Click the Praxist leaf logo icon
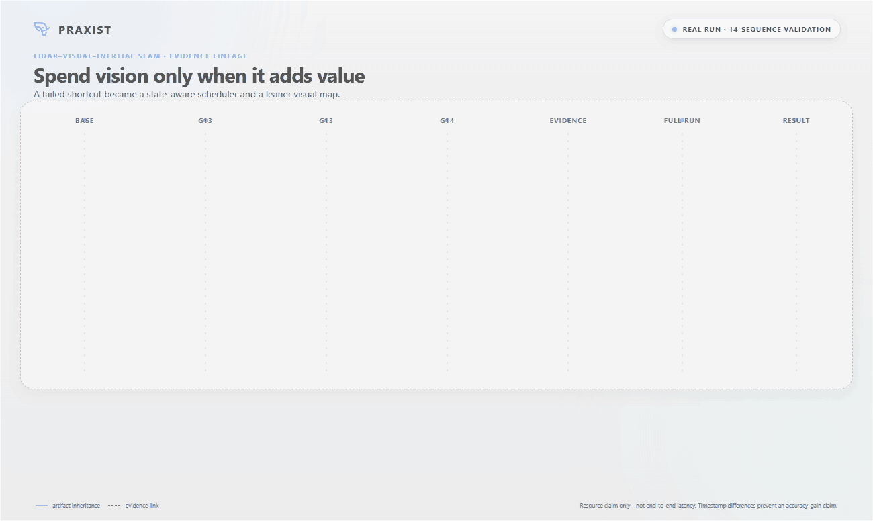Screen dimensions: 873x521 point(42,29)
